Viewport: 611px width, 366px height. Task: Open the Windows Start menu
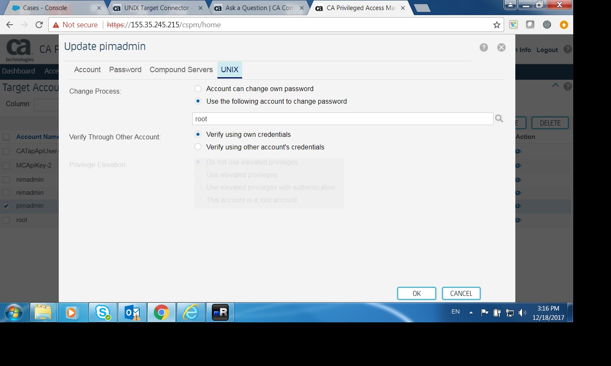coord(14,313)
